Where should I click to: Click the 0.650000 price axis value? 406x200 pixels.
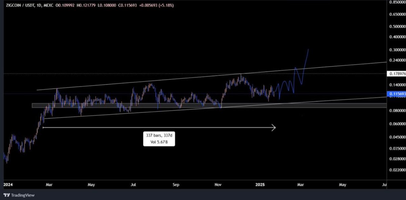pyautogui.click(x=397, y=15)
